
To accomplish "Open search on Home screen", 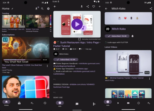I will click(42, 9).
